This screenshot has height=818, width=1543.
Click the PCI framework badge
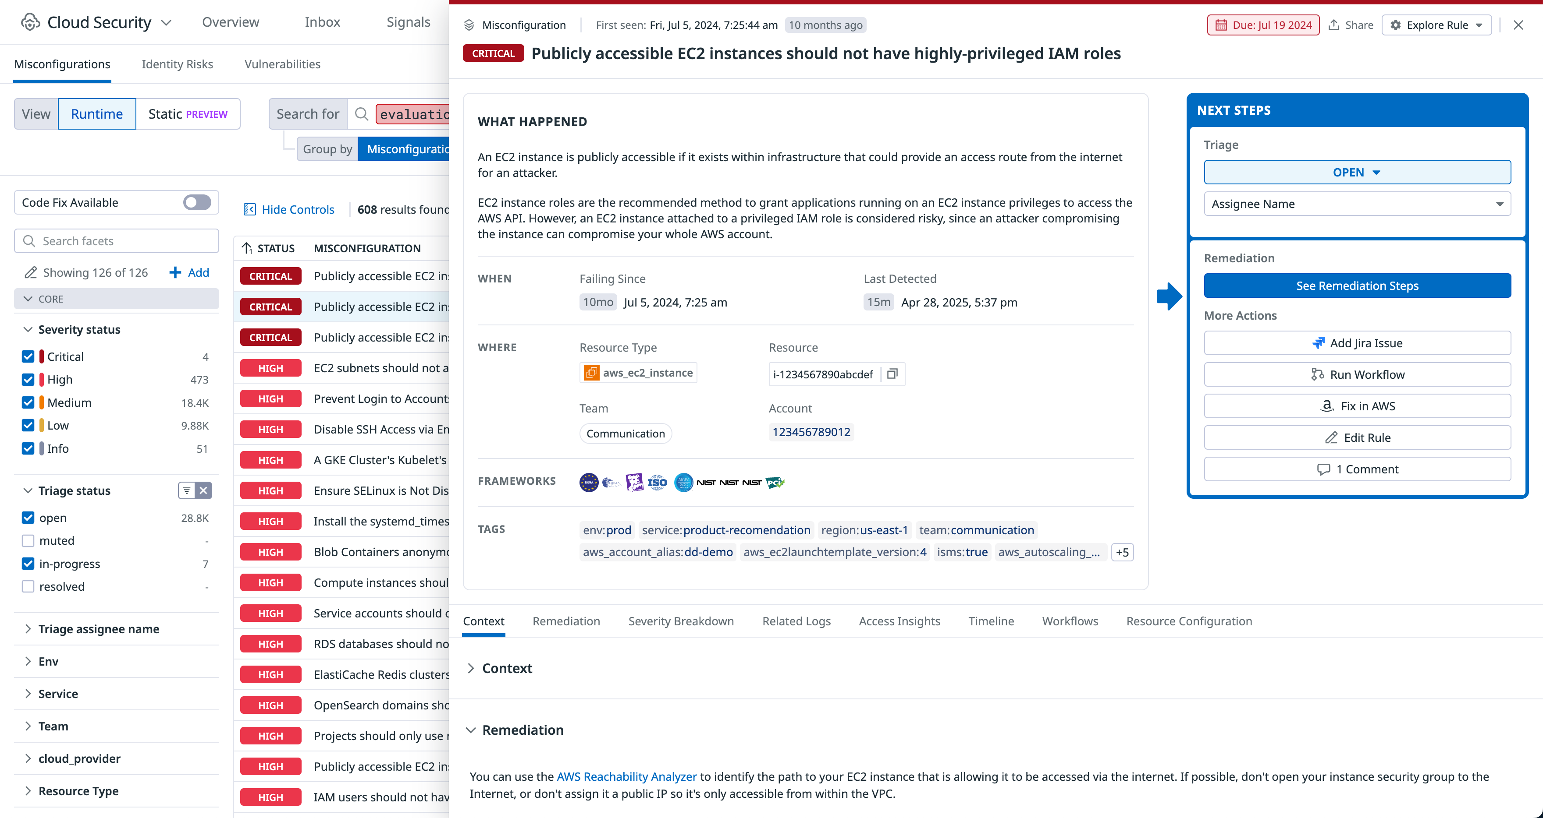coord(775,482)
